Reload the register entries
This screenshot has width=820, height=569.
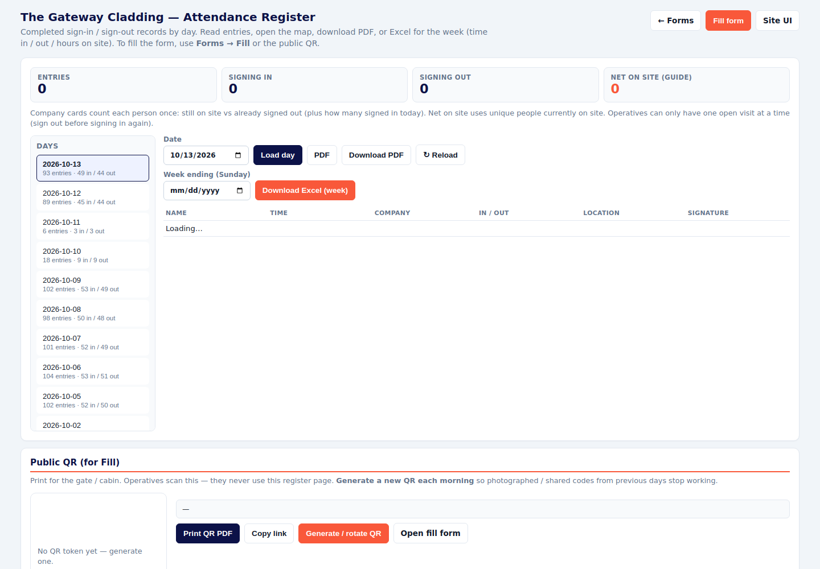440,155
